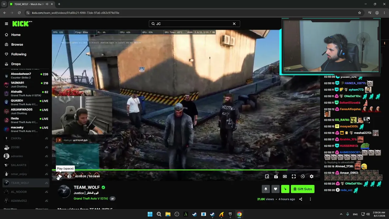389x219 pixels.
Task: Open the Following page in the sidebar
Action: tap(26, 54)
